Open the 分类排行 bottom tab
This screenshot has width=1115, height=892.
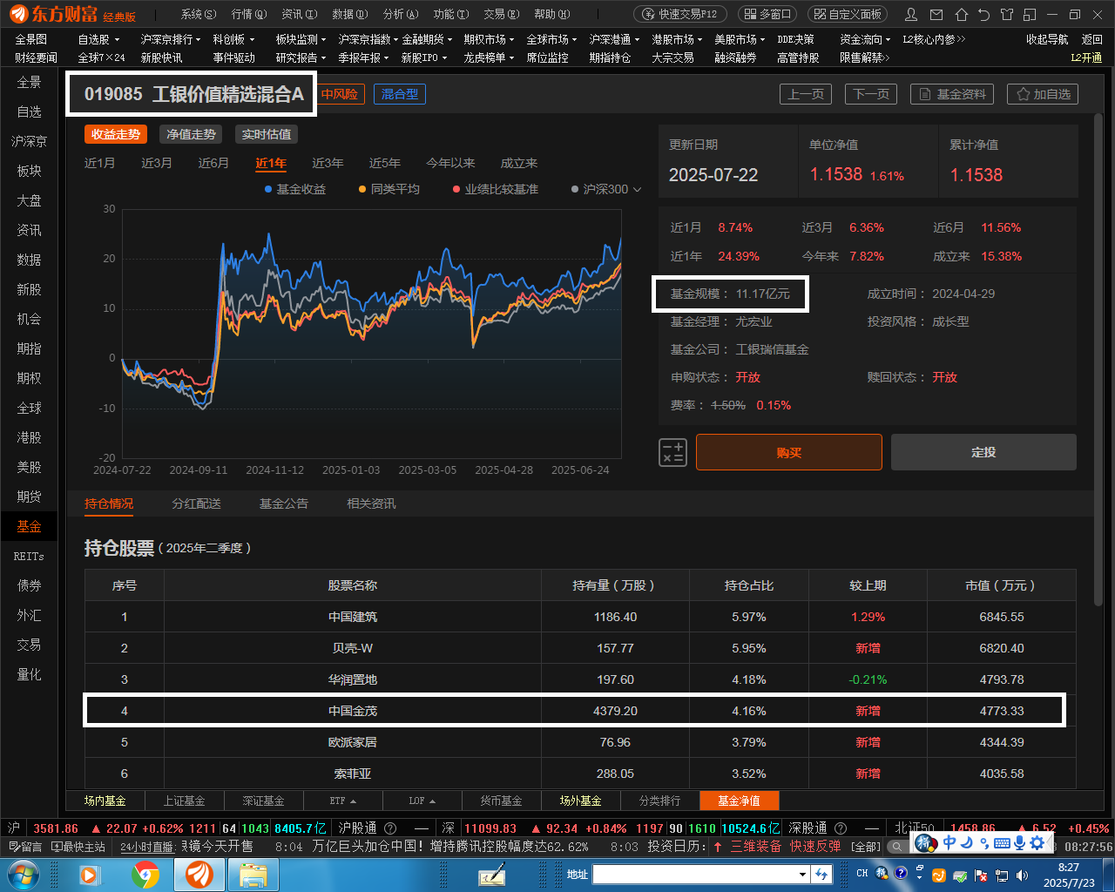point(660,801)
